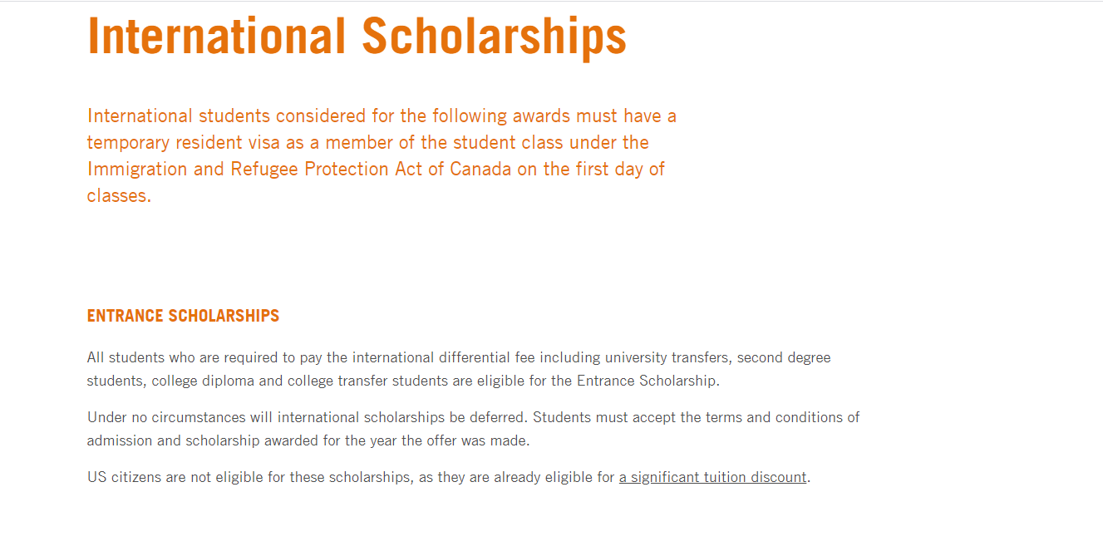Click the word 'Scholarships' in the page title
The image size is (1103, 546).
[x=494, y=37]
